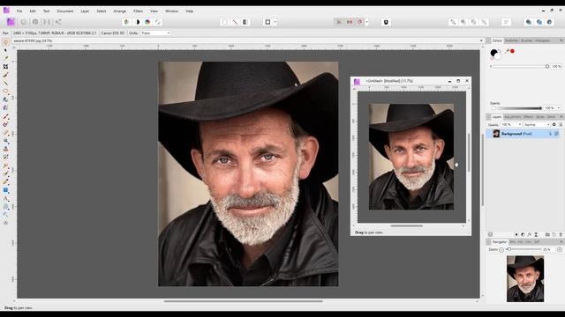This screenshot has height=317, width=565.
Task: Switch to Liquify Persona icon
Action: (x=24, y=22)
